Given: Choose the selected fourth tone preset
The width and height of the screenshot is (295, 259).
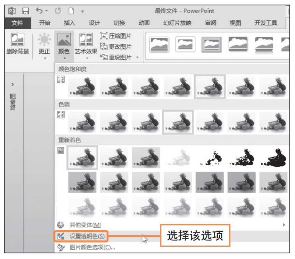Looking at the screenshot, I should [x=178, y=122].
